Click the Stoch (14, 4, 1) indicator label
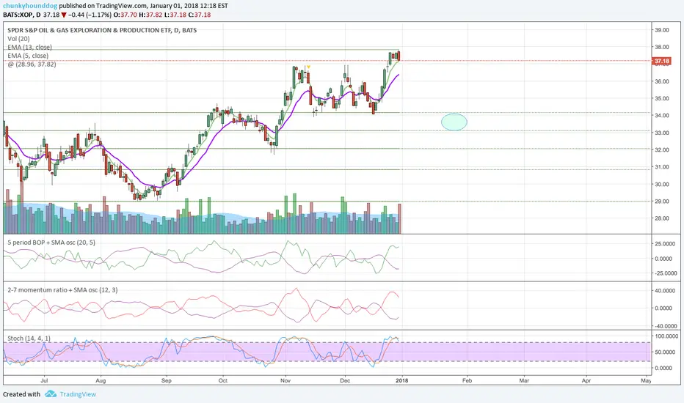 click(29, 338)
